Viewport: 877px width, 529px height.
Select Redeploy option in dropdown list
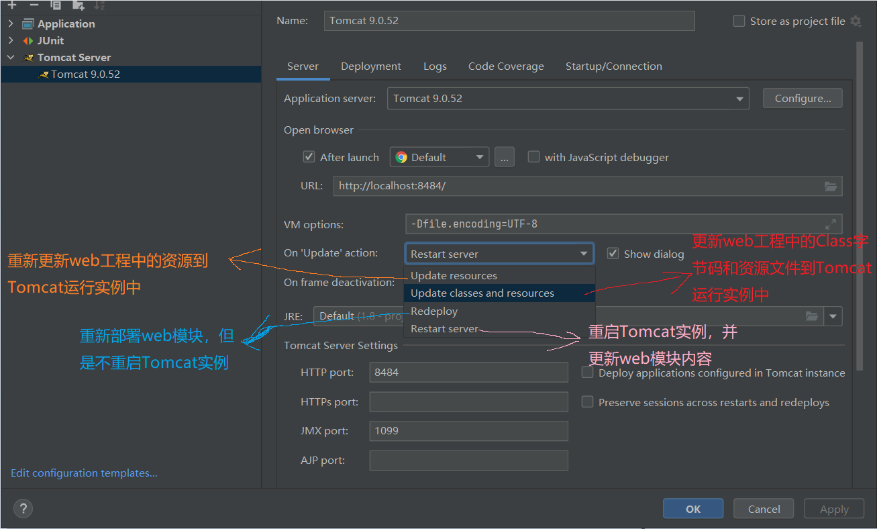[499, 311]
